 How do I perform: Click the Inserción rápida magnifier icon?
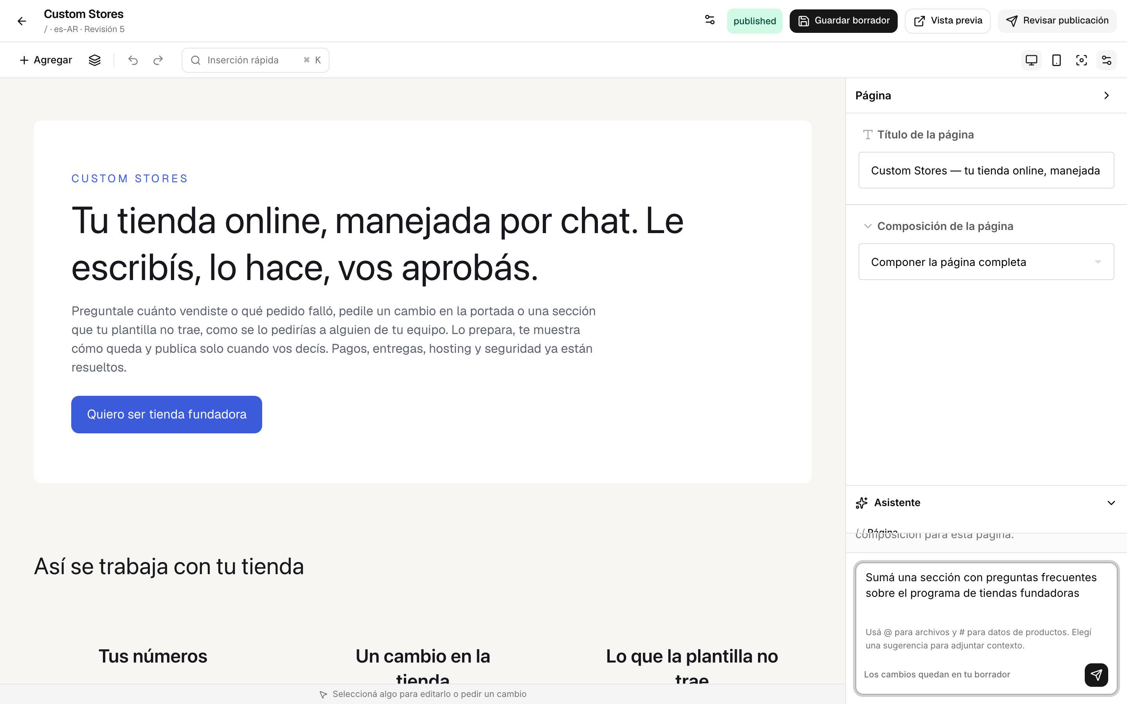[196, 60]
